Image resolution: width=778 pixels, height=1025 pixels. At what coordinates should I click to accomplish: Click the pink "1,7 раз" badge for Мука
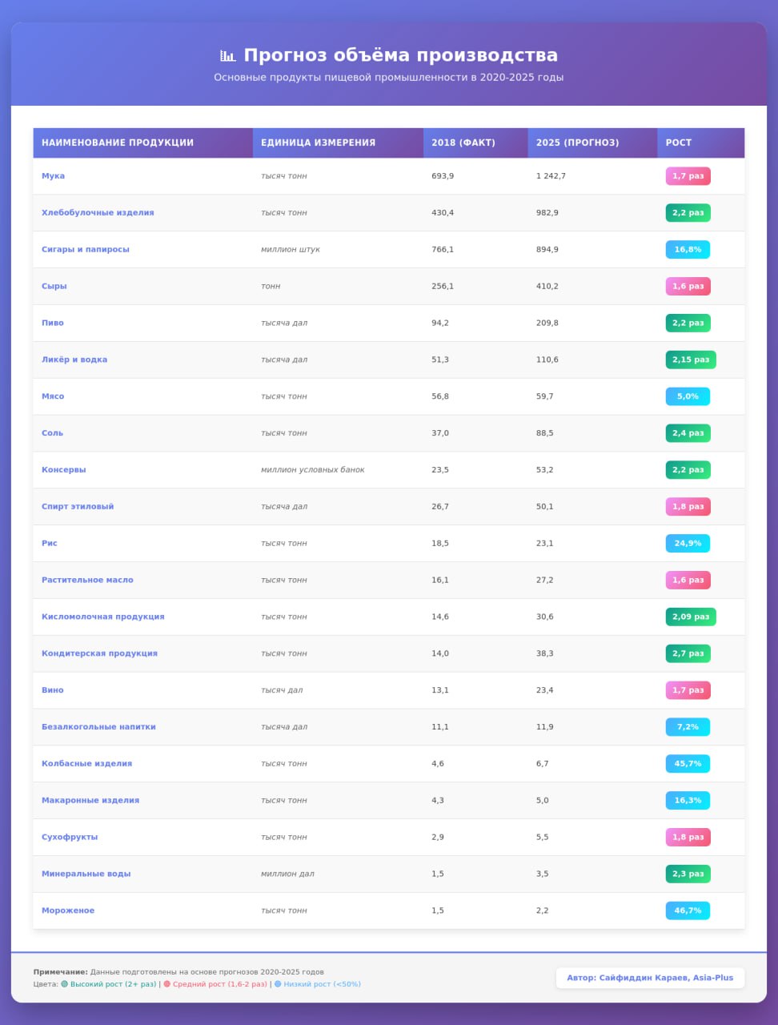[688, 176]
